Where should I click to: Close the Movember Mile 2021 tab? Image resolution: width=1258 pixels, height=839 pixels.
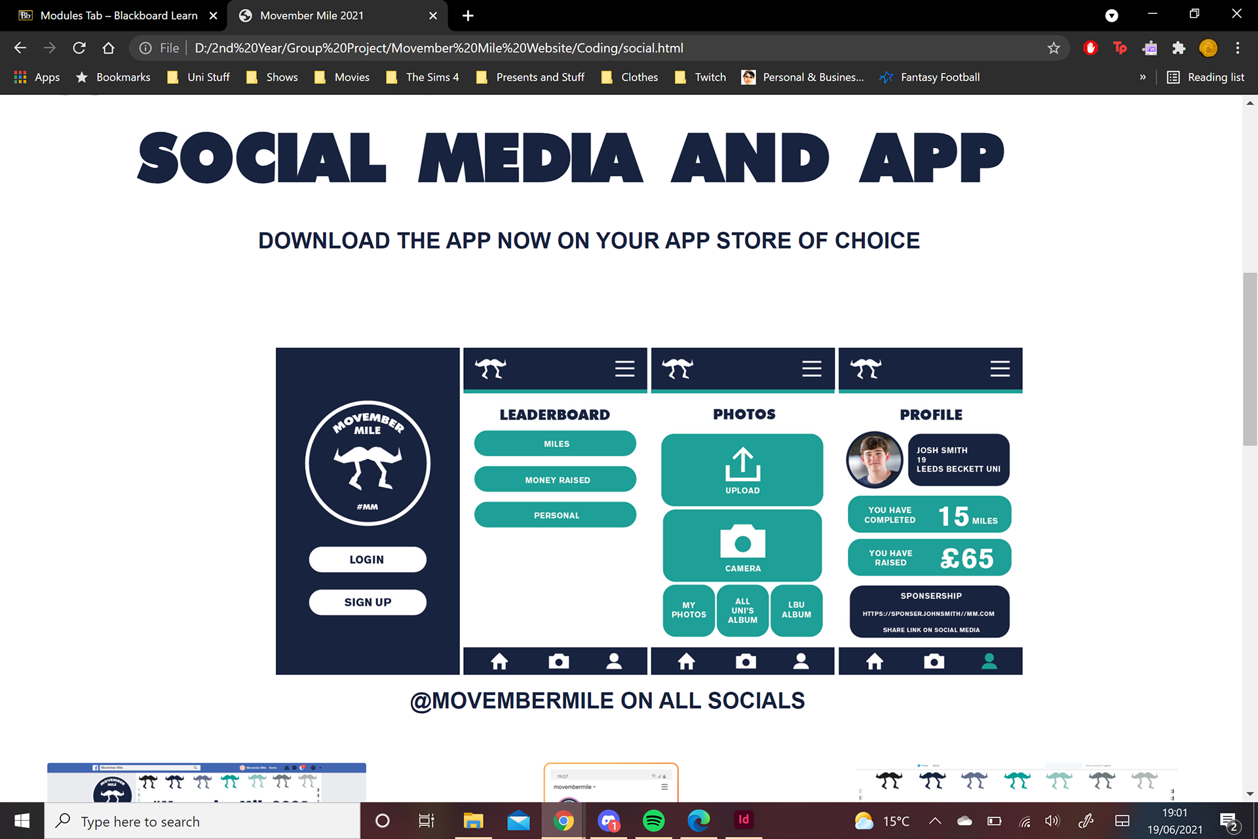[x=433, y=16]
